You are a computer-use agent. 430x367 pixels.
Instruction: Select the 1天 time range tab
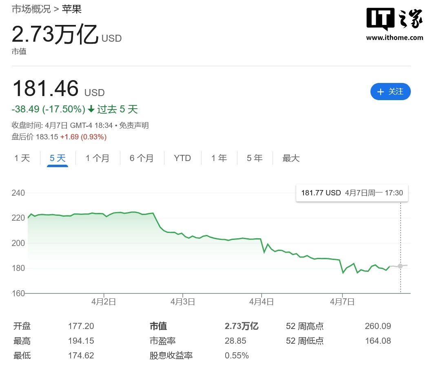[x=22, y=158]
